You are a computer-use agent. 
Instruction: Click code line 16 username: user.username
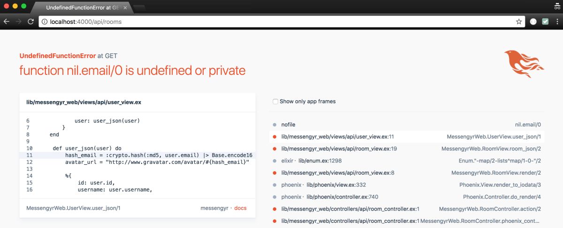point(137,190)
